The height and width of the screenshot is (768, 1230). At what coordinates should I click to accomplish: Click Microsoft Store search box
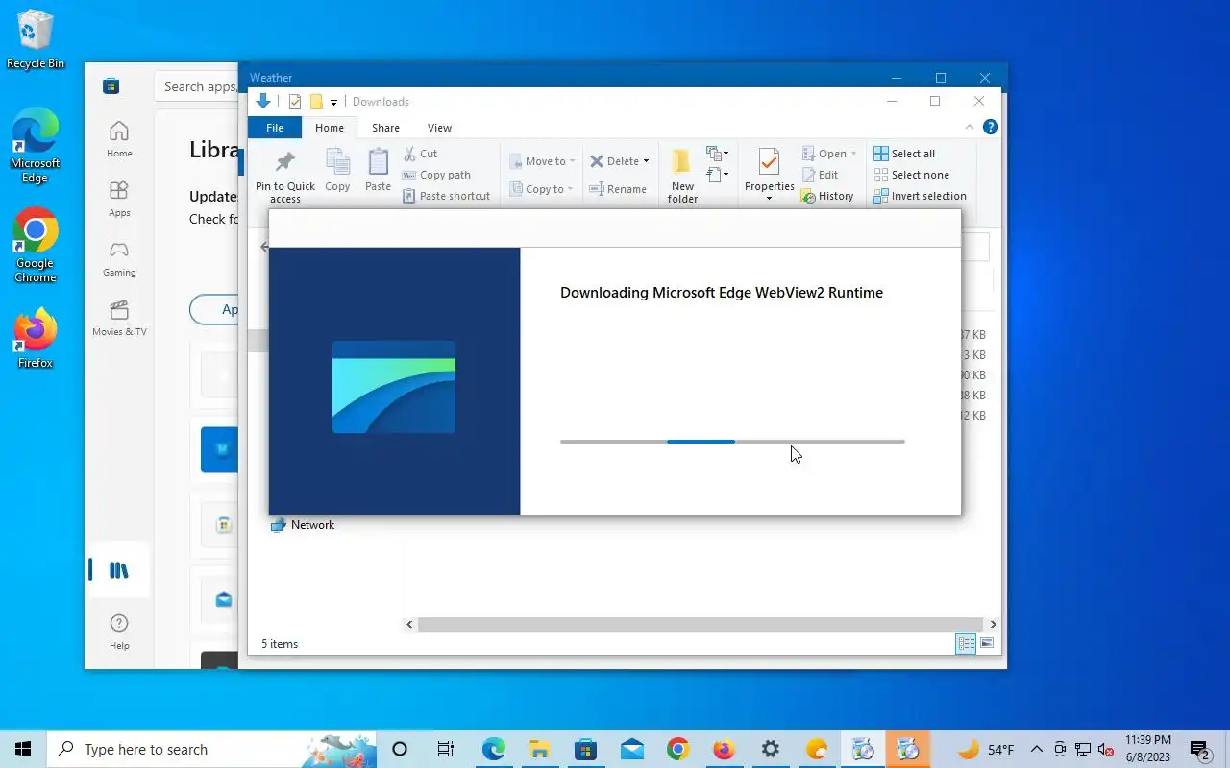197,86
